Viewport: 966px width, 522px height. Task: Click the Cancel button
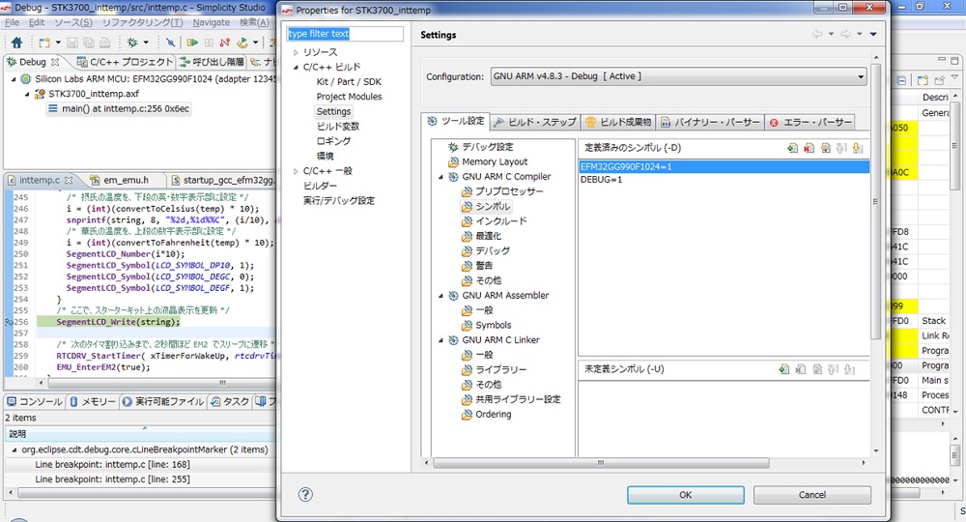(x=812, y=495)
